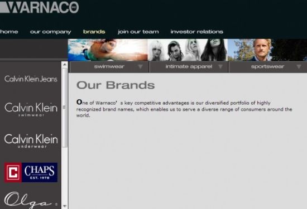307x209 pixels.
Task: Open the Calvin Klein swimwear brand logo
Action: click(x=31, y=109)
